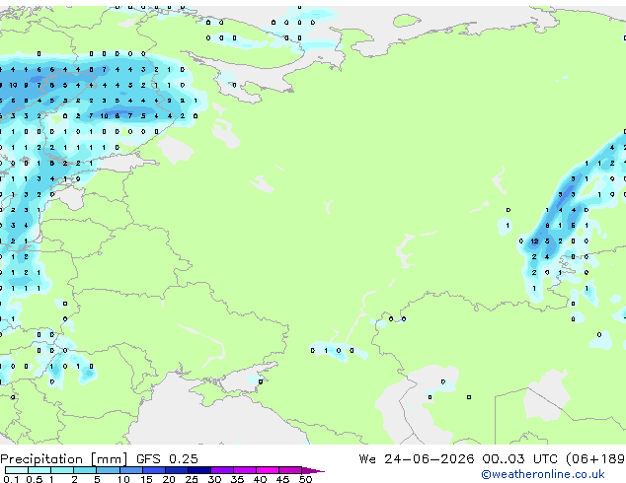Click the '20' legend scale label
The height and width of the screenshot is (483, 626).
pyautogui.click(x=169, y=479)
